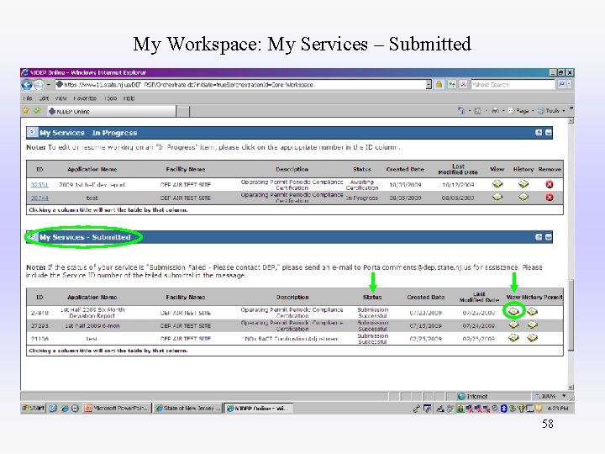View submitted 1st Half 2009 Six Month Deviation Report
This screenshot has height=454, width=605.
pyautogui.click(x=514, y=311)
